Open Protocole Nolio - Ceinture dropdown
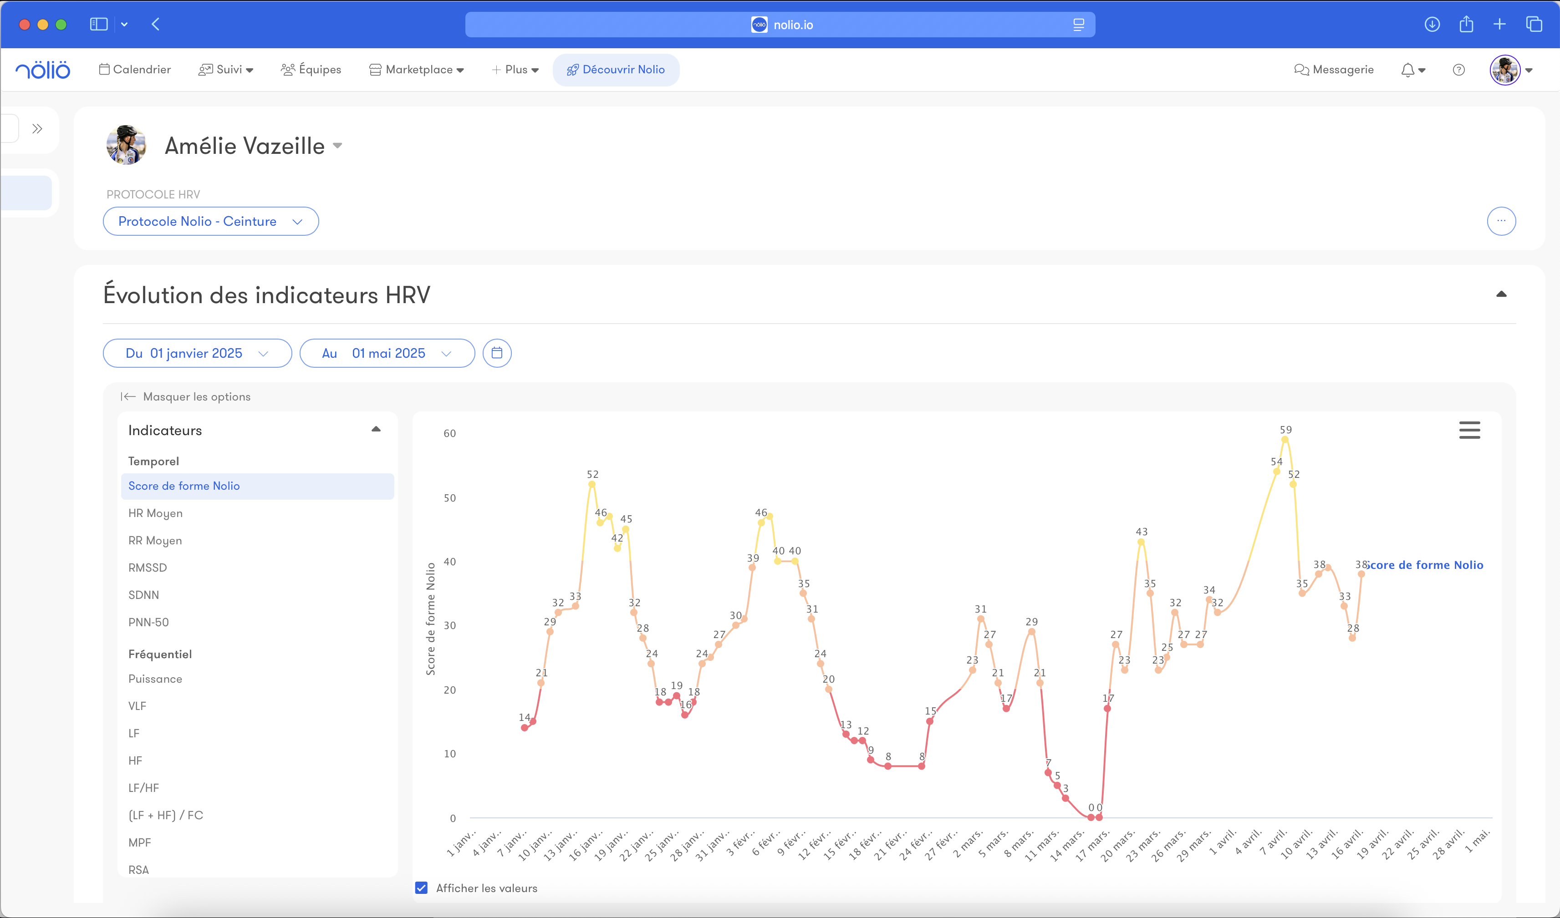The height and width of the screenshot is (918, 1560). tap(210, 222)
